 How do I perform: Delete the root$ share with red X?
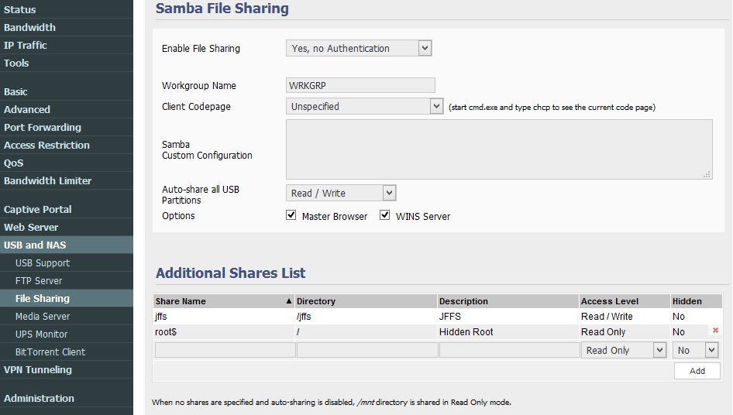coord(715,331)
